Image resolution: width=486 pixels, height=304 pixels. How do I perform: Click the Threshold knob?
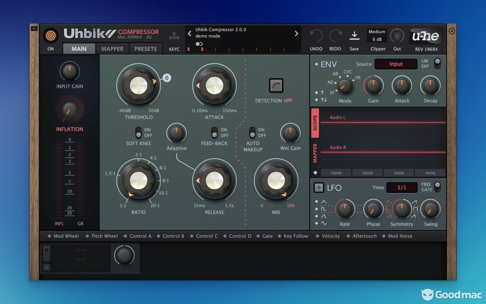click(x=139, y=85)
